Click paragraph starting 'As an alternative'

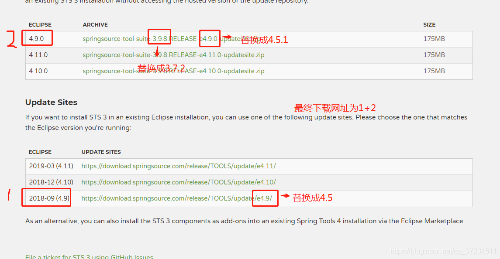(x=245, y=221)
